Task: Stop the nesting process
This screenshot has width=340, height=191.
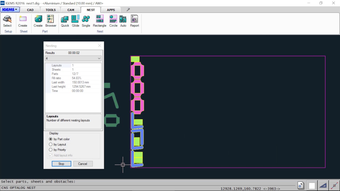Action: pos(61,164)
